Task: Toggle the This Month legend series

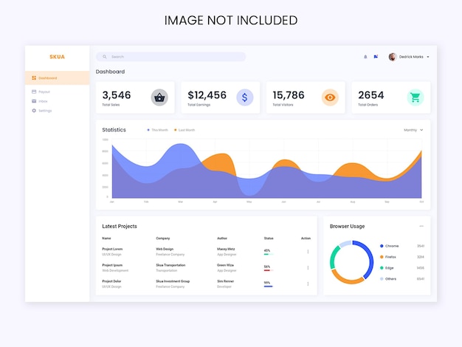Action: coord(158,130)
